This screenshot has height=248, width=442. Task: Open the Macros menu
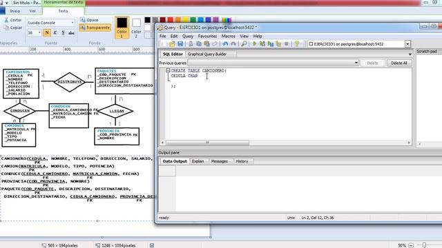pyautogui.click(x=228, y=37)
